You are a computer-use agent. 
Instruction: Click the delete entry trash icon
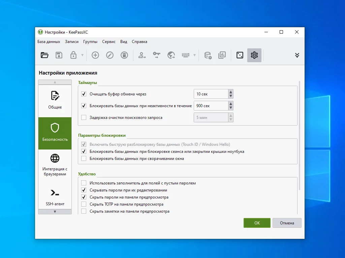pos(124,55)
